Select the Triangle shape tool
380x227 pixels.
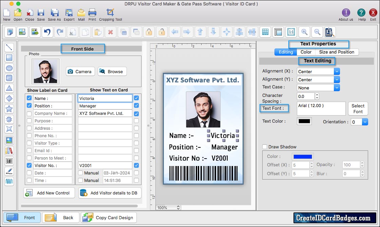pyautogui.click(x=9, y=88)
